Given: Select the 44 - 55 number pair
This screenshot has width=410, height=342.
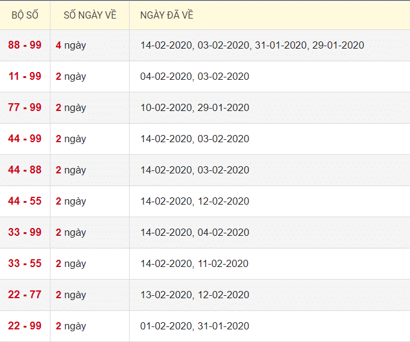Looking at the screenshot, I should coord(25,201).
